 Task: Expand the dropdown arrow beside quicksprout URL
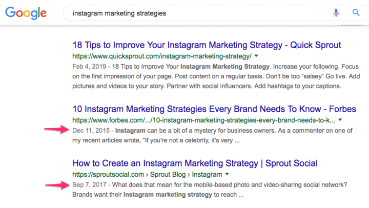[x=256, y=56]
